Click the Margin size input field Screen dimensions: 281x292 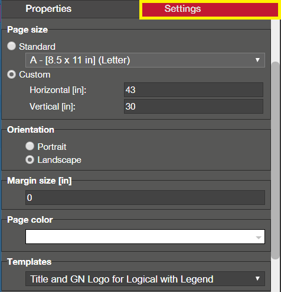(x=145, y=197)
